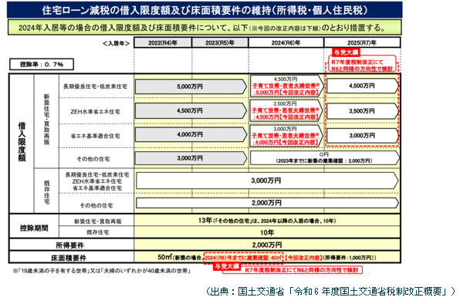Click the 4,500万円 arrow in 2025 column
This screenshot has height=304, width=460.
coord(363,86)
